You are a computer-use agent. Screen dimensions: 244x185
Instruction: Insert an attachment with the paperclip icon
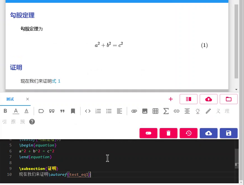pyautogui.click(x=134, y=111)
